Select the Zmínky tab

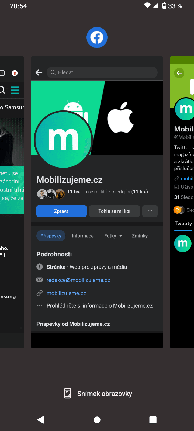(x=140, y=236)
